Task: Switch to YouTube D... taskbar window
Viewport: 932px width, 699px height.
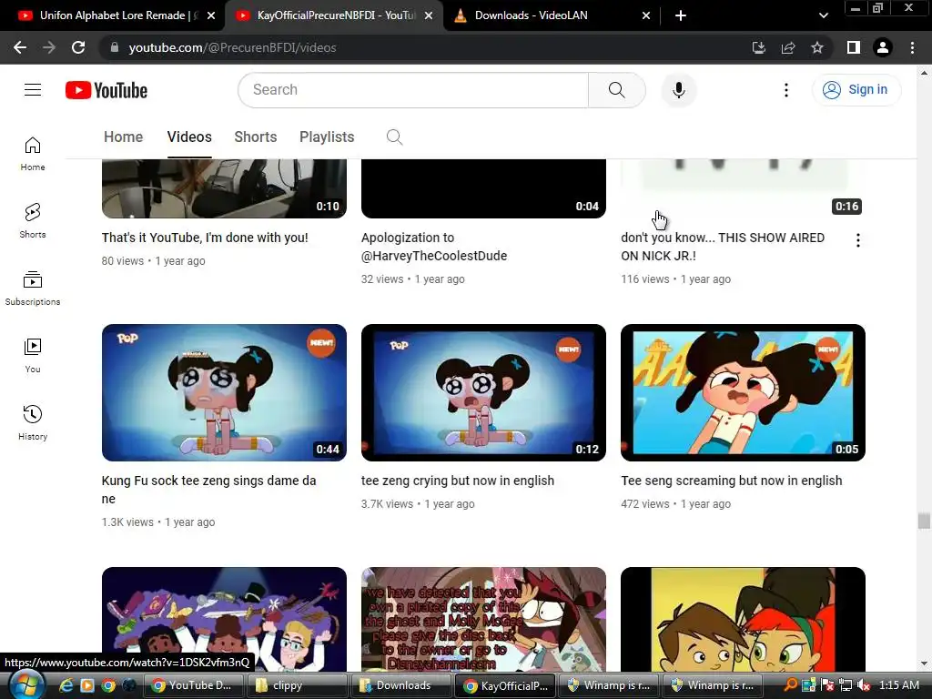Action: pyautogui.click(x=194, y=685)
